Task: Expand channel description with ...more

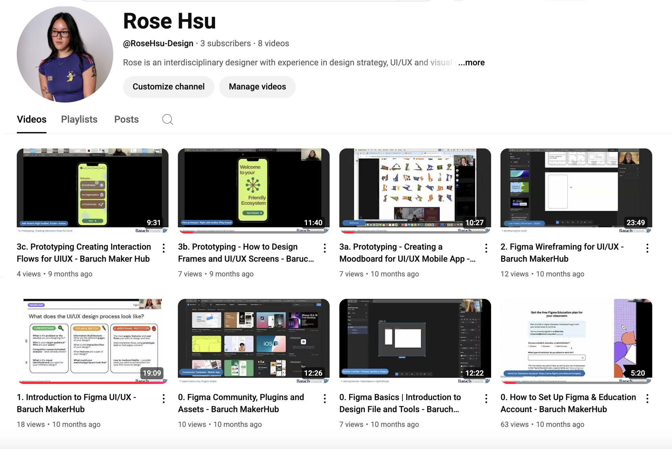Action: pyautogui.click(x=472, y=63)
